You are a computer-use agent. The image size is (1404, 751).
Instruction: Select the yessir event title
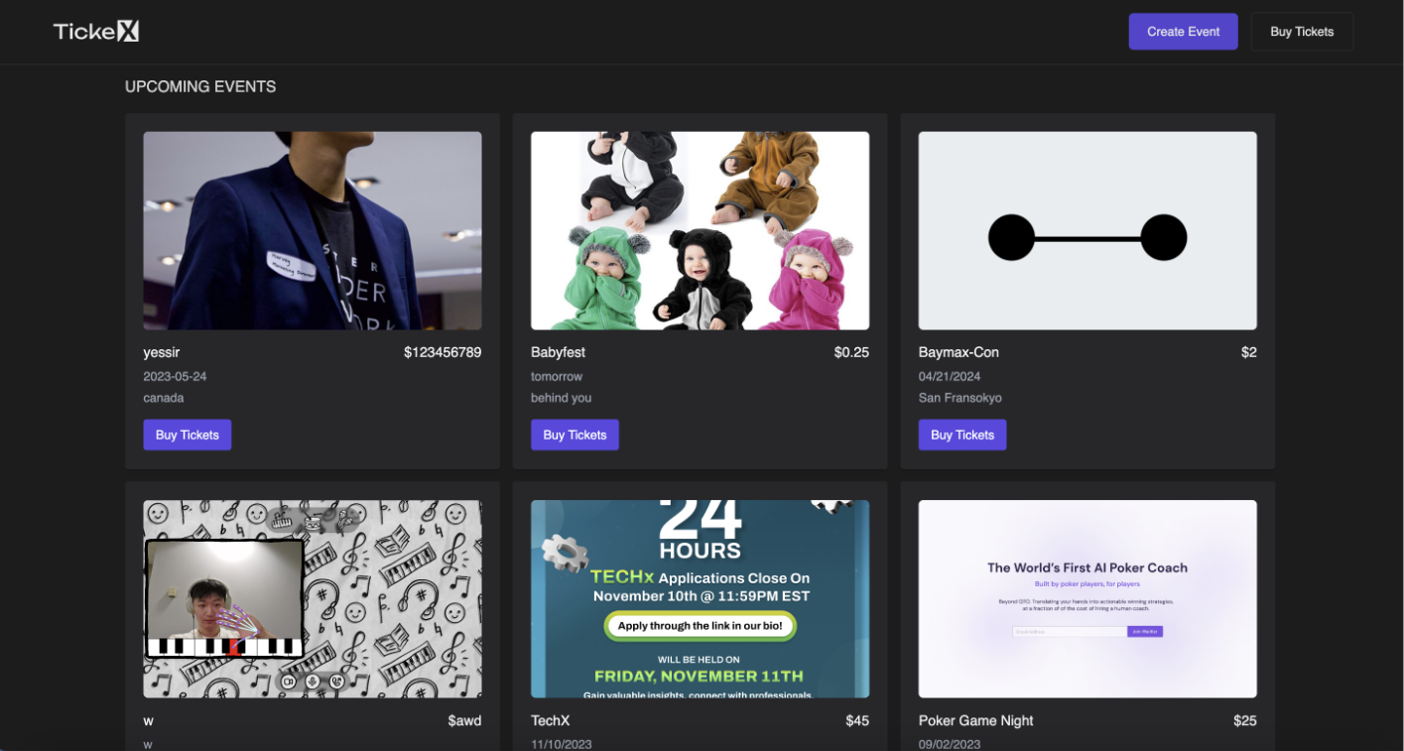[162, 352]
